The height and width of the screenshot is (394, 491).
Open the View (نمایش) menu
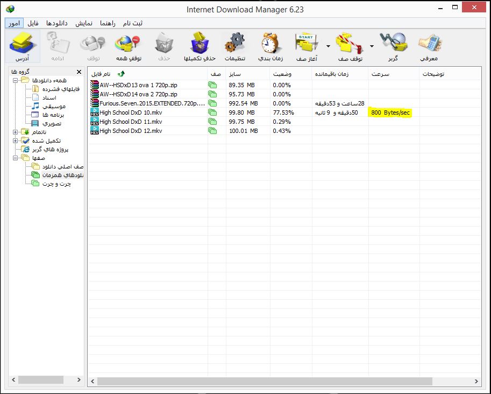[x=83, y=23]
